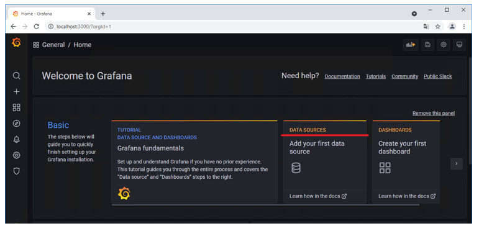This screenshot has height=231, width=479.
Task: Click the Welcome to Grafana title
Action: click(x=87, y=76)
